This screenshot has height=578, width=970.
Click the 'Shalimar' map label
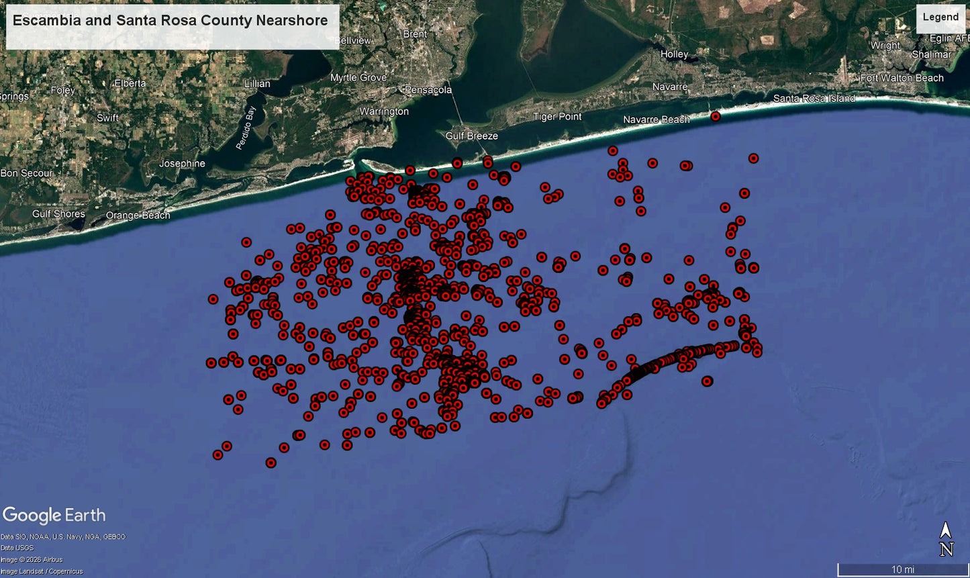(x=932, y=54)
